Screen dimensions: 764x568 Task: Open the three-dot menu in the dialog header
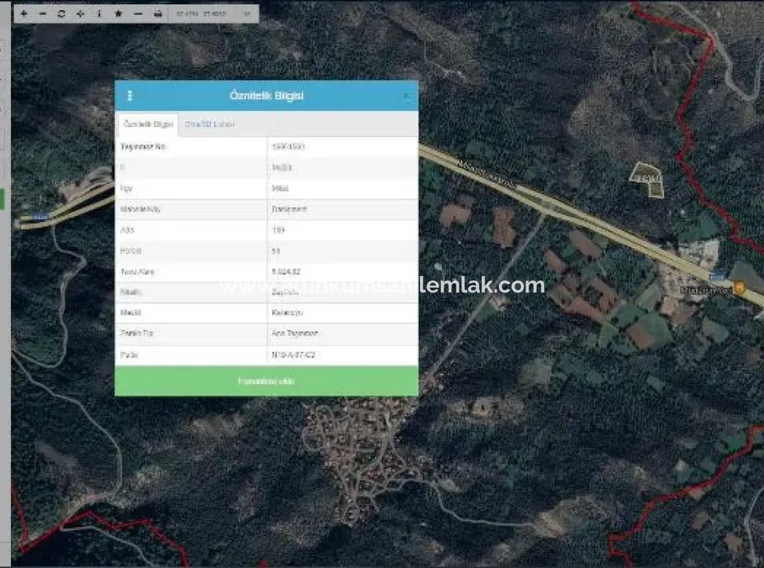click(x=130, y=95)
